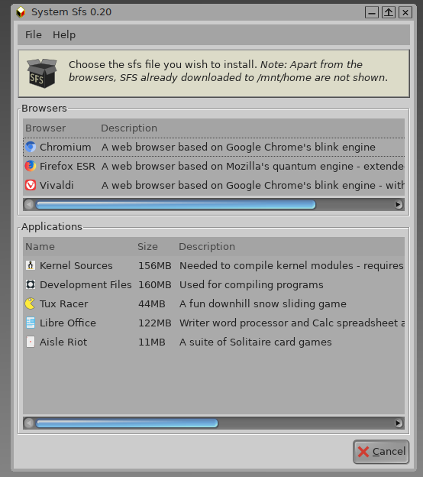Image resolution: width=423 pixels, height=477 pixels.
Task: Open the File menu
Action: (33, 34)
